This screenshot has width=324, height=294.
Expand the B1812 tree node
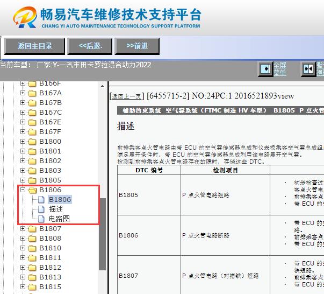coord(23,268)
